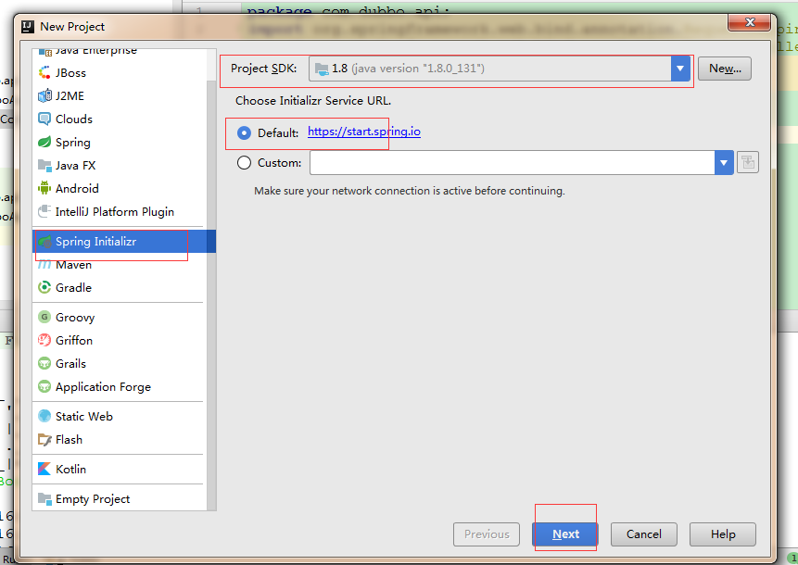
Task: Click the Project SDK combo box field
Action: tap(500, 69)
